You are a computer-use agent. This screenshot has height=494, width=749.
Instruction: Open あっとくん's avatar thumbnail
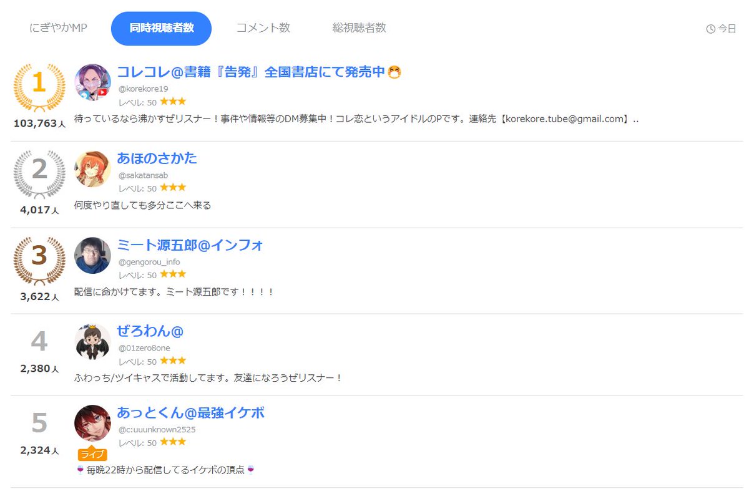tap(92, 424)
